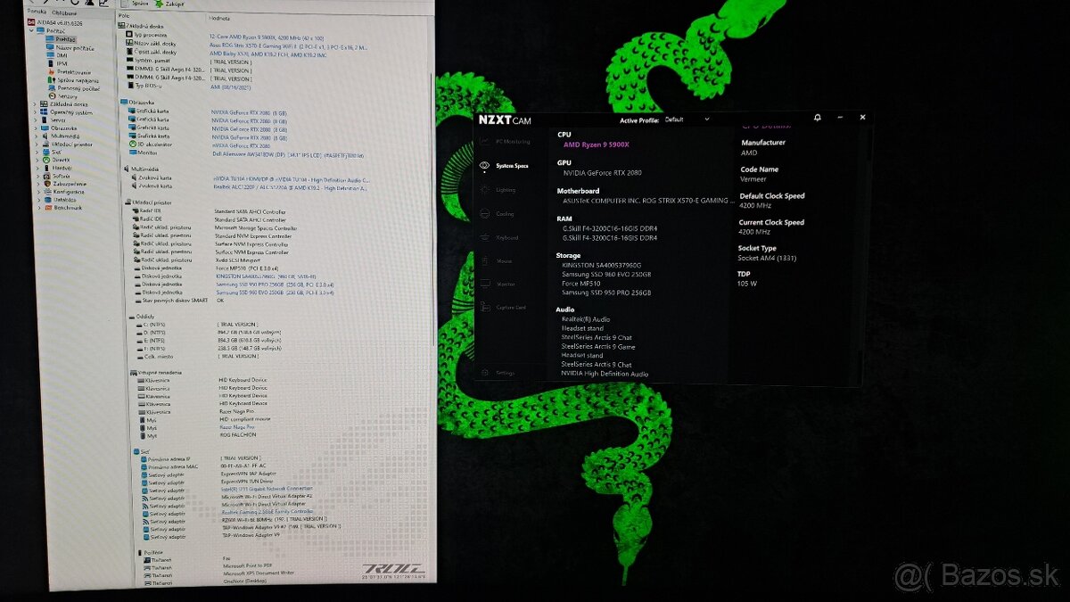
Task: Click Realtek Gaming 2.5GbE Family Controller link
Action: point(267,511)
